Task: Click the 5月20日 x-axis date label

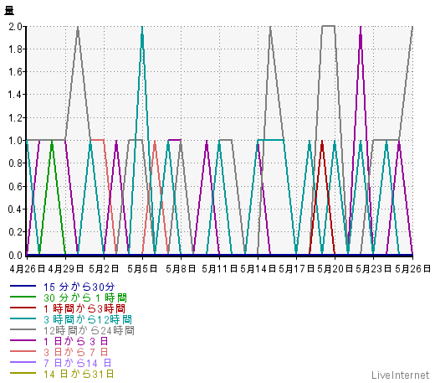Action: pos(335,269)
